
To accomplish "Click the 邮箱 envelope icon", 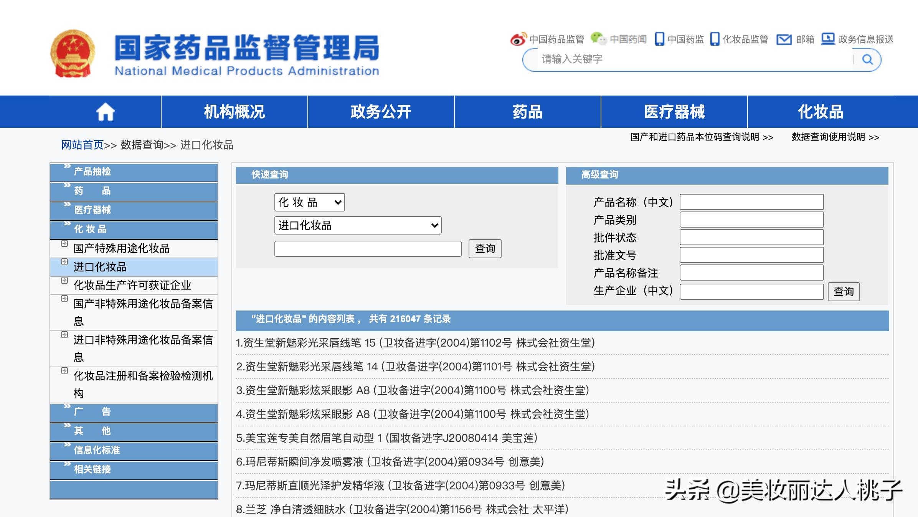I will pos(784,39).
